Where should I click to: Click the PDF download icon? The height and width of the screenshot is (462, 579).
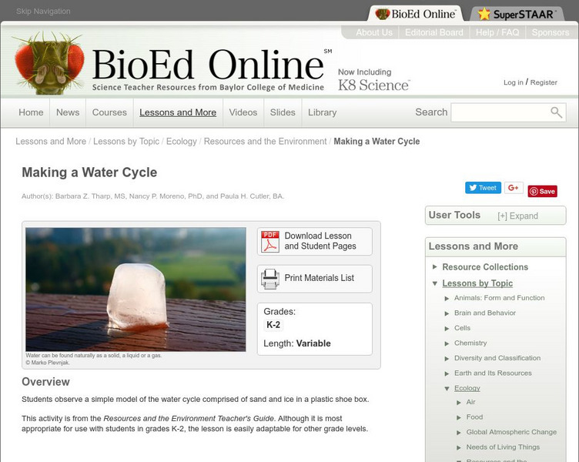click(x=270, y=242)
